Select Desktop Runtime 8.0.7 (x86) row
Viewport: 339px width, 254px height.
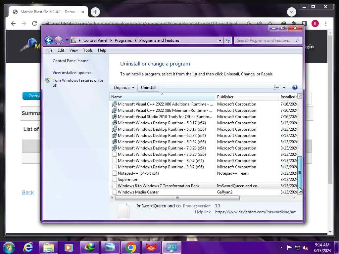[x=204, y=167]
